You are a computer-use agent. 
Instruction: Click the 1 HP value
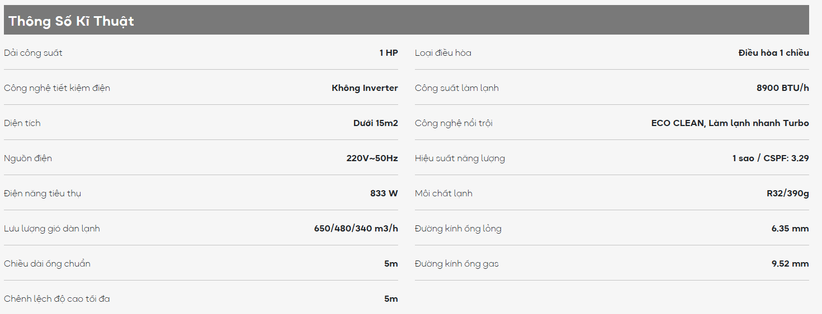(389, 53)
